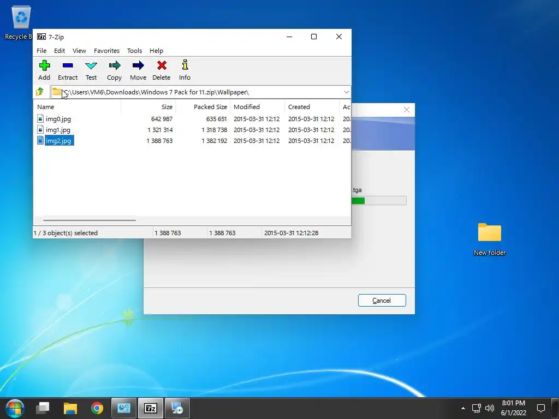Switch to the 7-Zip taskbar button

click(151, 408)
